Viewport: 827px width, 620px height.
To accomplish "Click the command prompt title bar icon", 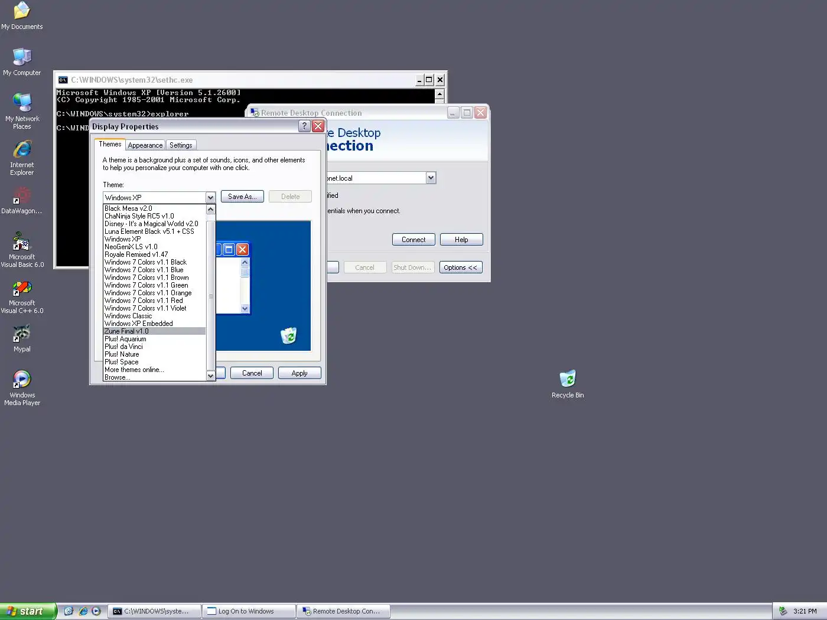I will pyautogui.click(x=63, y=80).
